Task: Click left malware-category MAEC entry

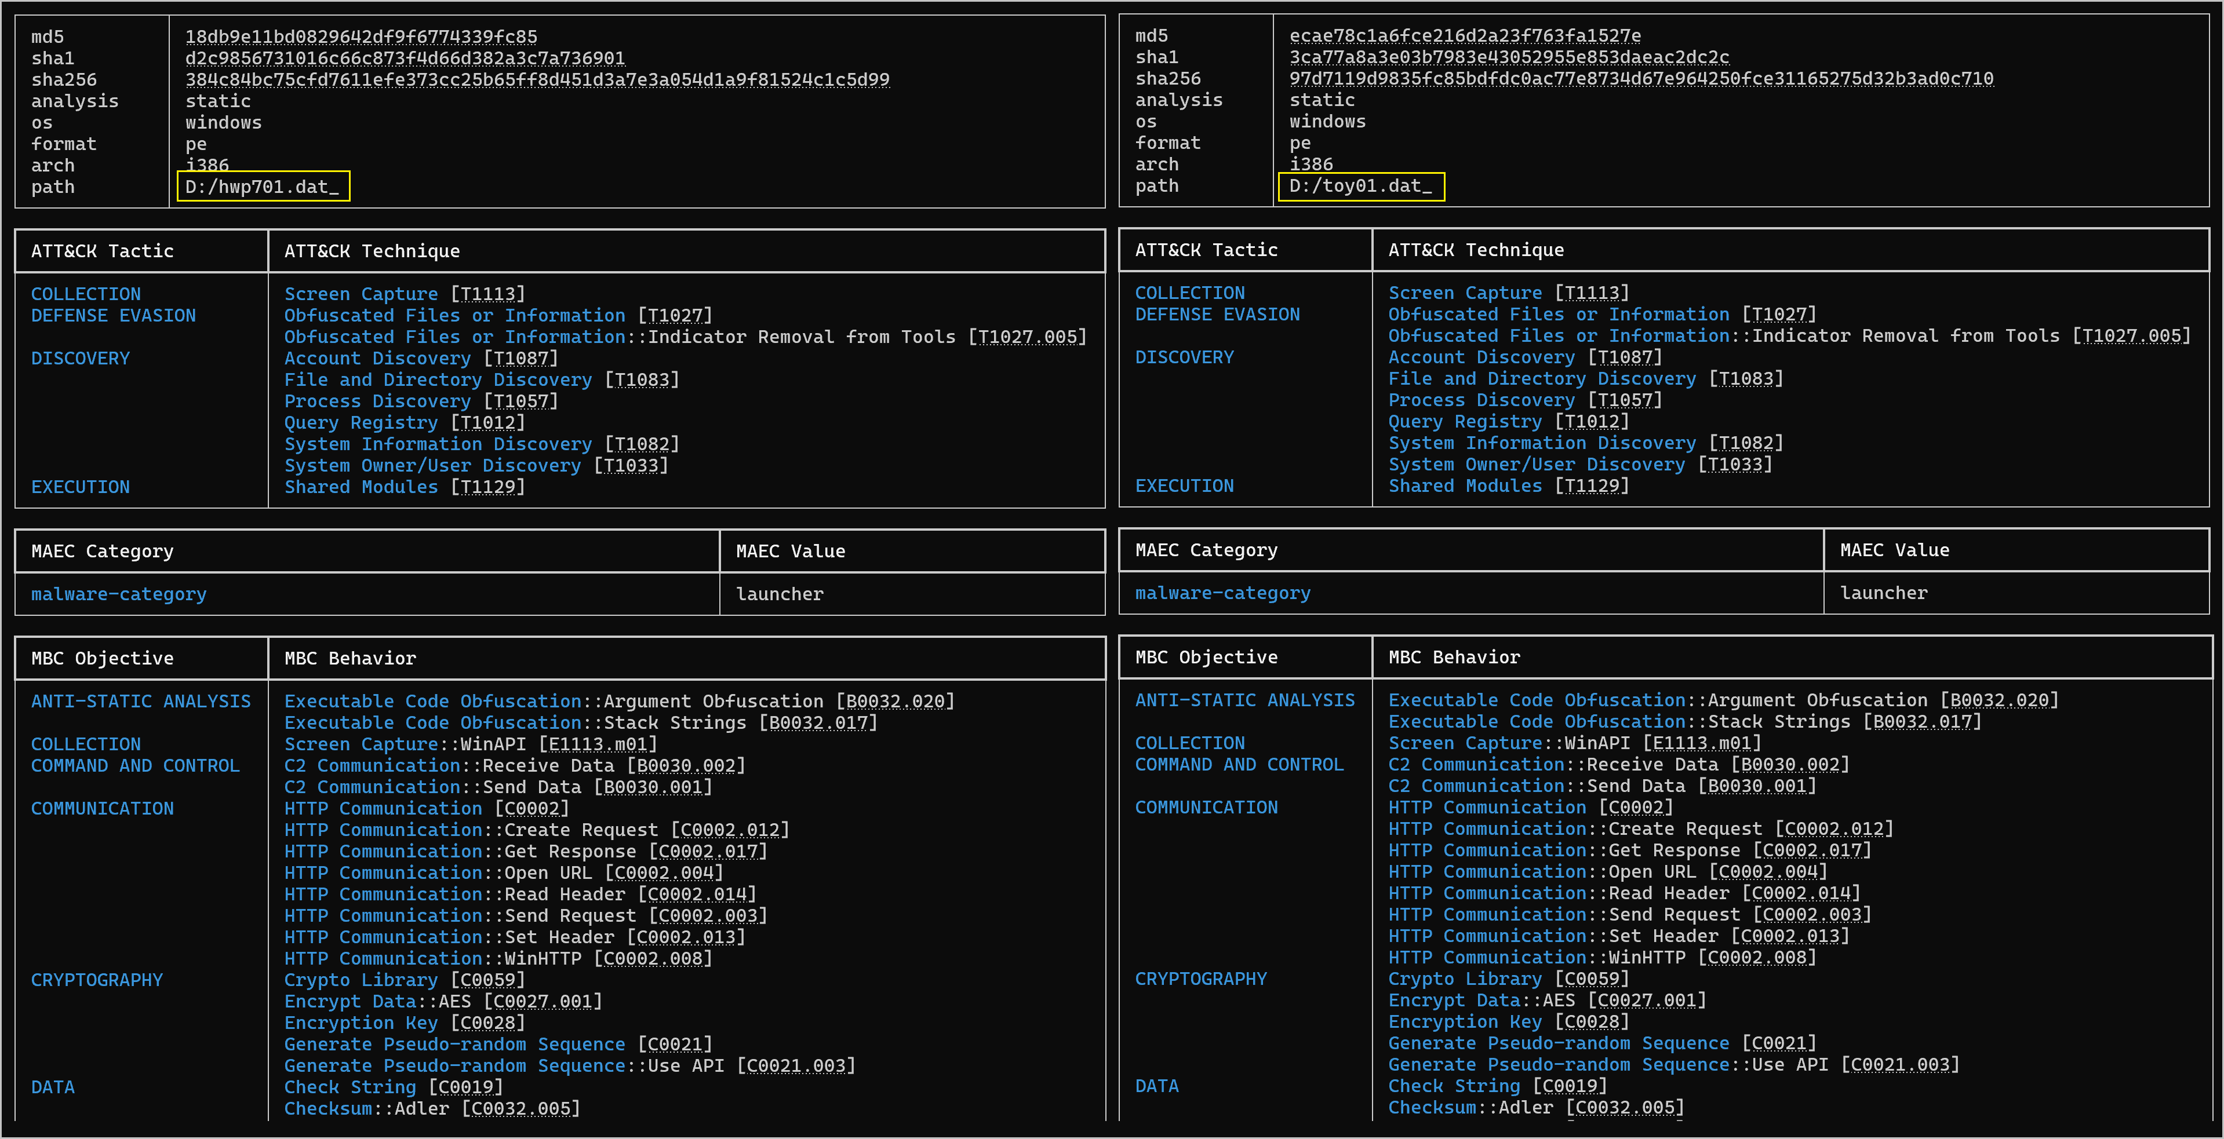Action: (x=119, y=594)
